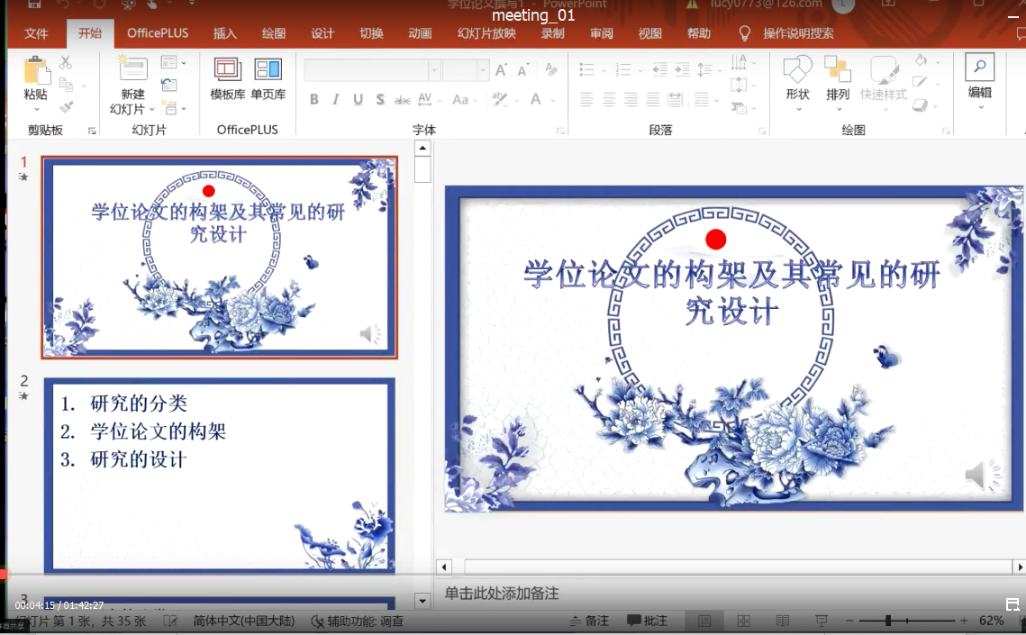Switch to the 幻灯片放映 tab
1026x635 pixels.
486,33
